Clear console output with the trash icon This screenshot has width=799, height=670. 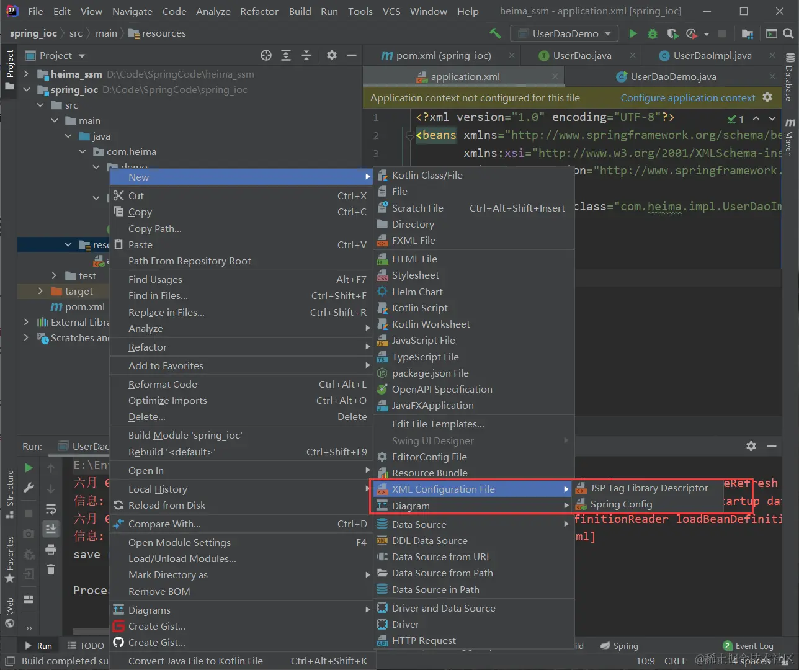point(51,569)
